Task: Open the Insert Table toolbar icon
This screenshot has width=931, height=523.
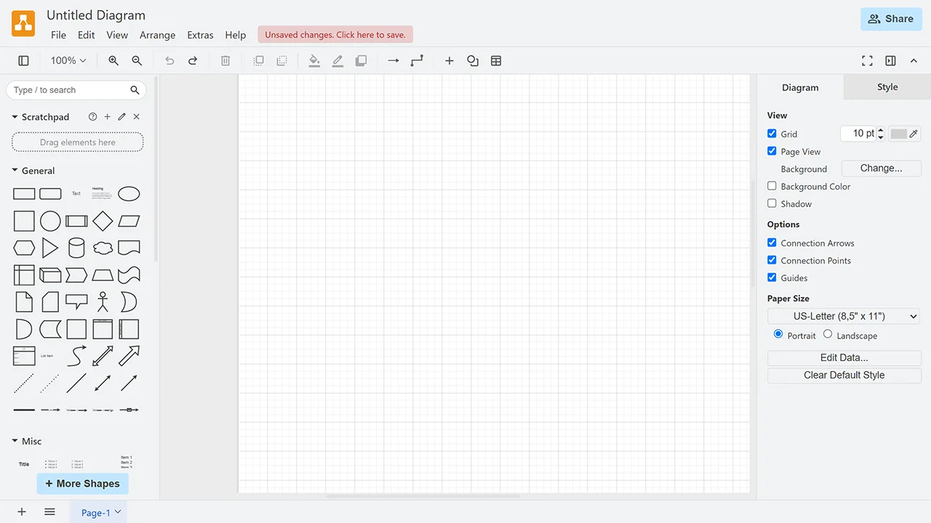Action: 496,61
